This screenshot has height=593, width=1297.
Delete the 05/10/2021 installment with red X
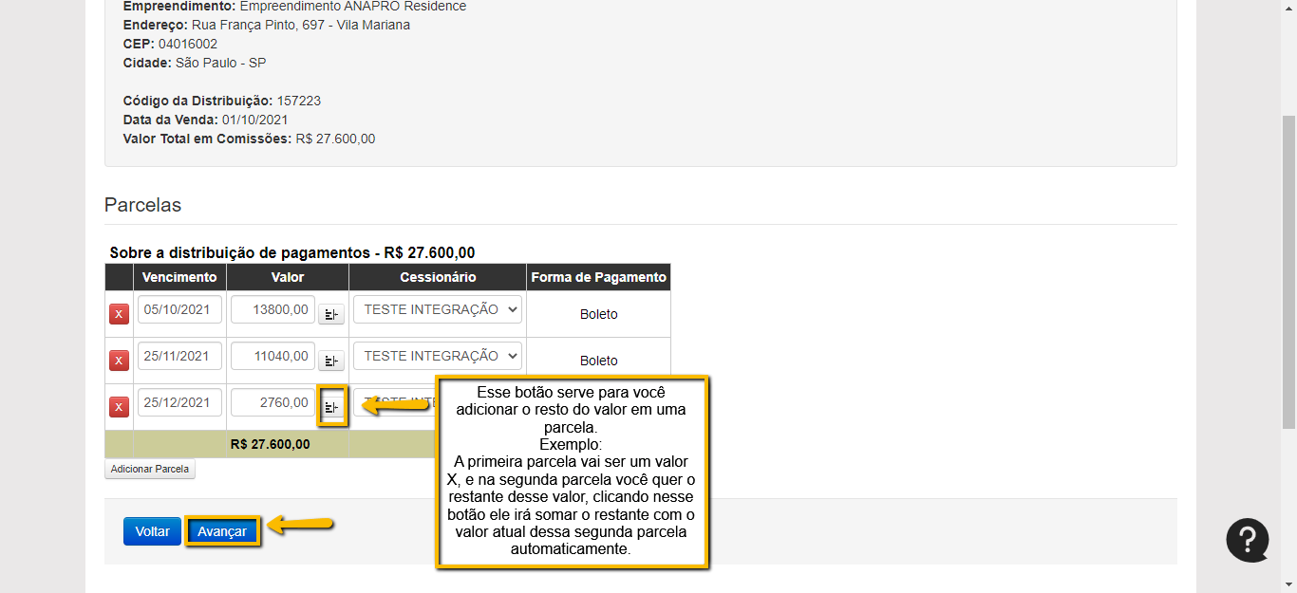tap(119, 314)
